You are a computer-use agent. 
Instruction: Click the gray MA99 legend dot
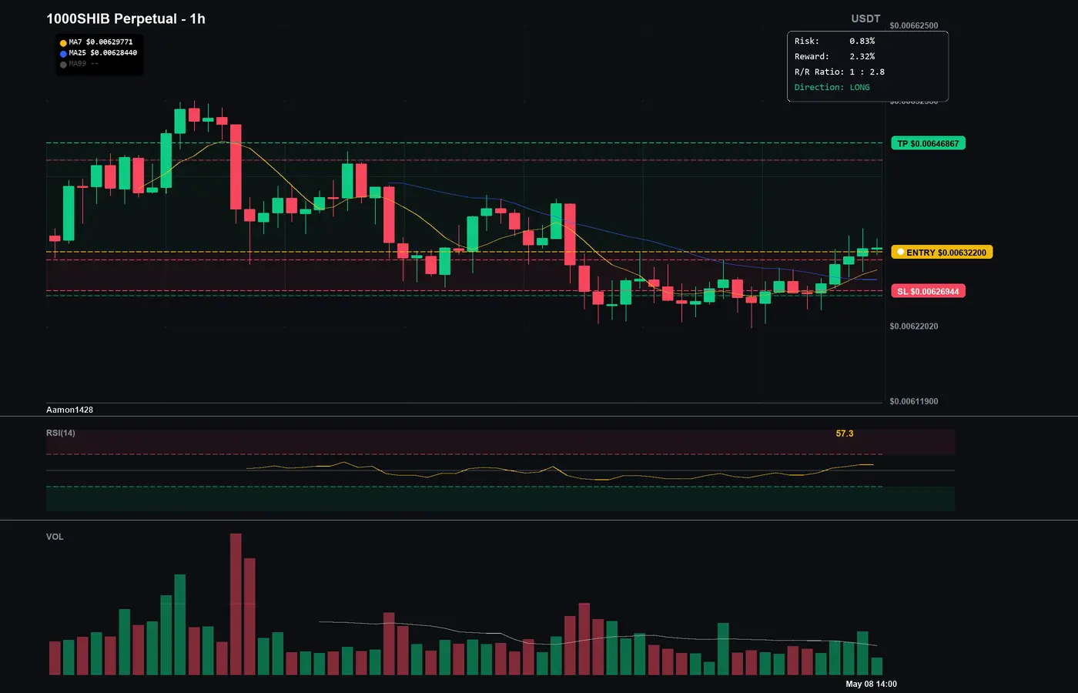(x=63, y=65)
